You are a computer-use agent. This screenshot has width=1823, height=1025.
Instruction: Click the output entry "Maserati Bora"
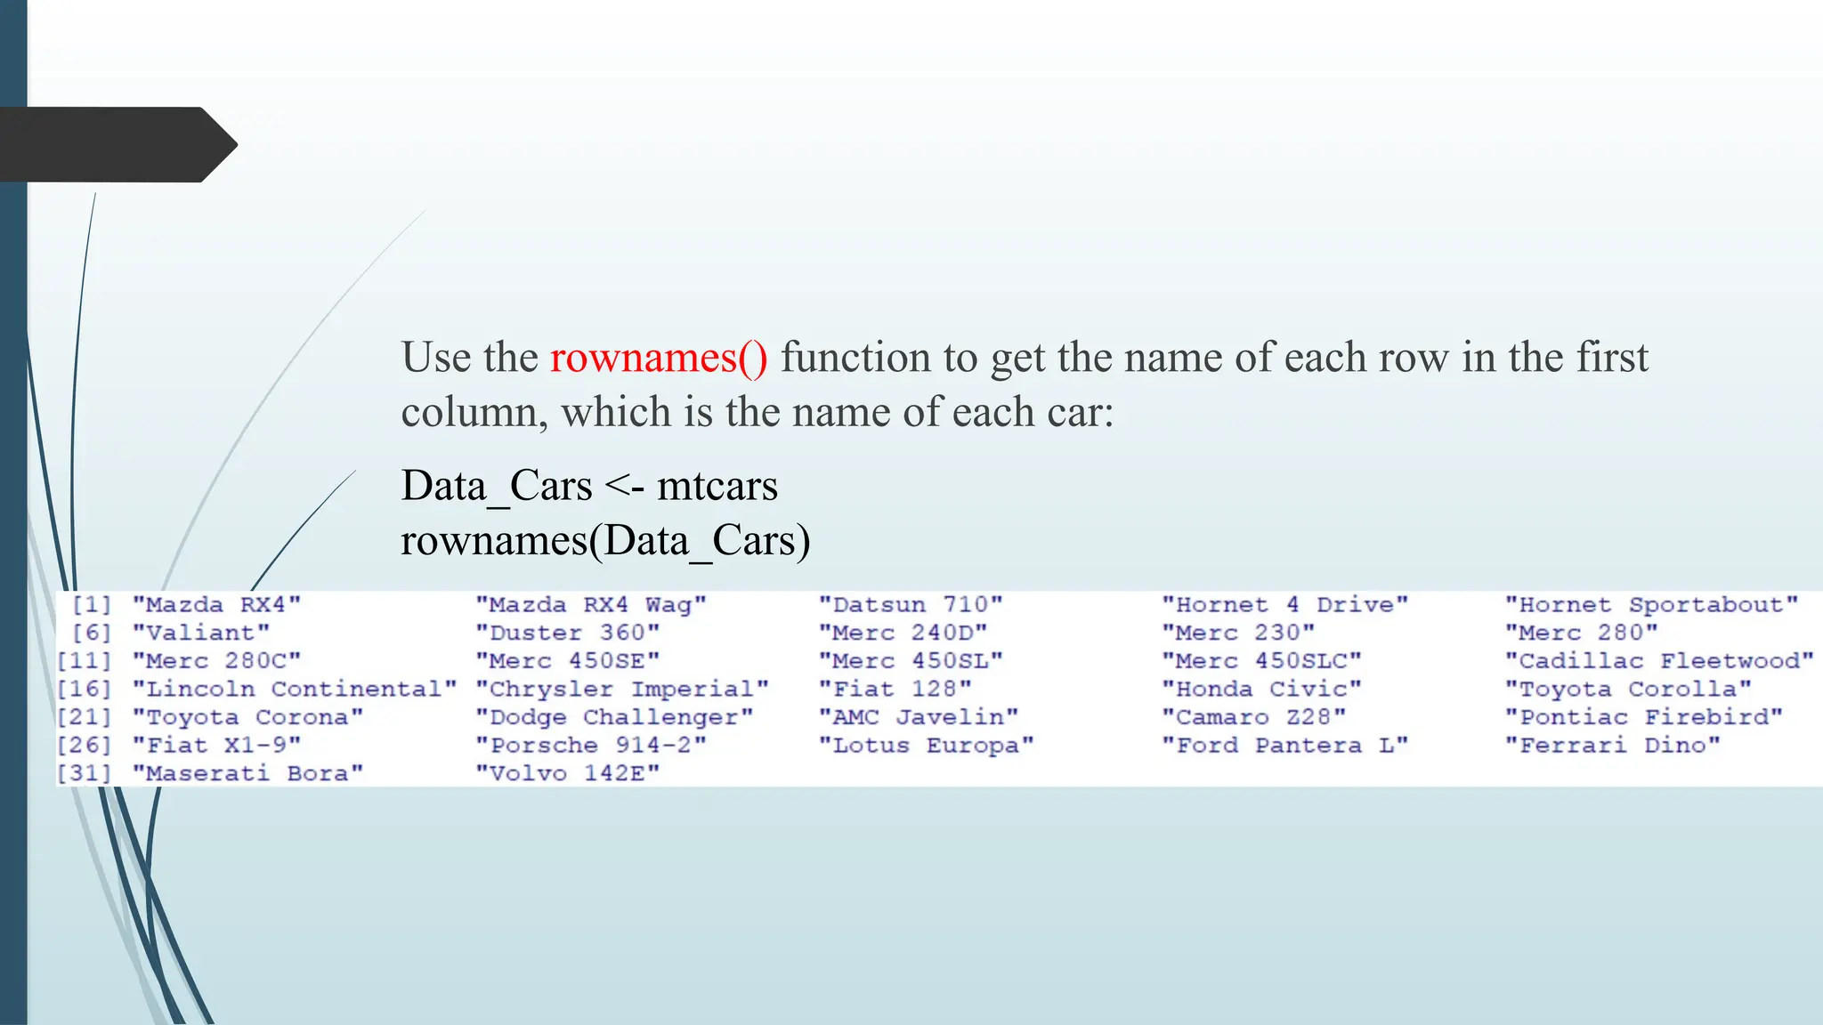[248, 773]
